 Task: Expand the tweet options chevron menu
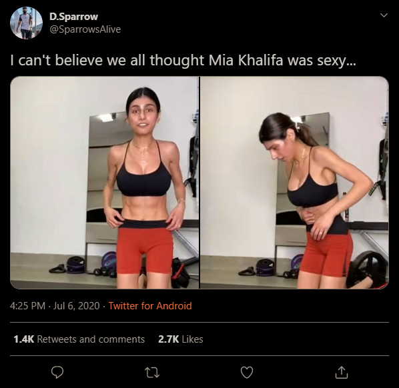click(384, 15)
